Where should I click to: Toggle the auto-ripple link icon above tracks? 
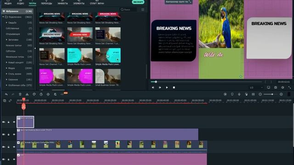coord(10,101)
